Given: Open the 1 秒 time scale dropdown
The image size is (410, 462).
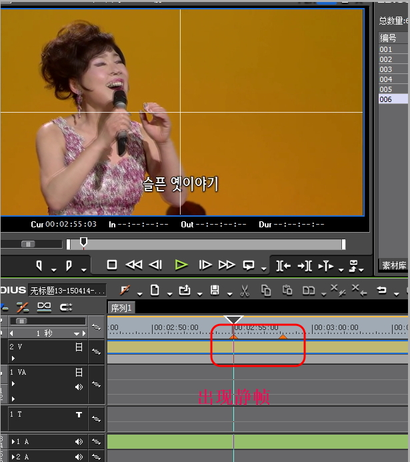Looking at the screenshot, I should (x=77, y=334).
